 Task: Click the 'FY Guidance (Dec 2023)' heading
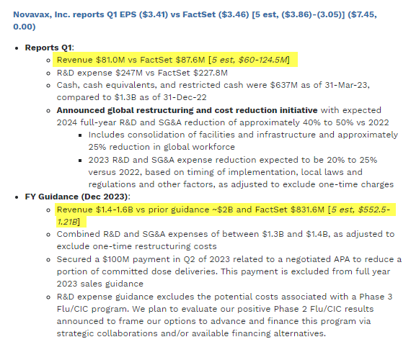pos(76,197)
